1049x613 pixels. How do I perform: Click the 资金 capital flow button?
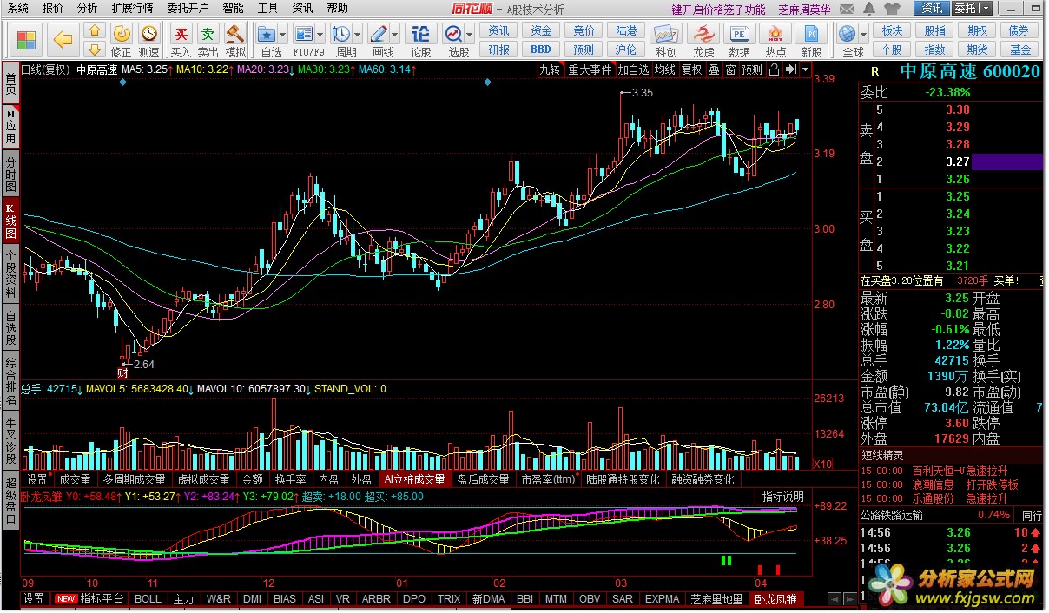(541, 31)
